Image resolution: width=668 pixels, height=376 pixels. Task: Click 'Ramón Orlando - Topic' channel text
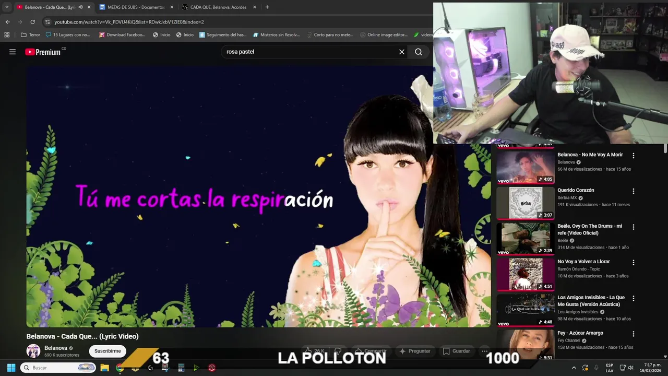(578, 269)
